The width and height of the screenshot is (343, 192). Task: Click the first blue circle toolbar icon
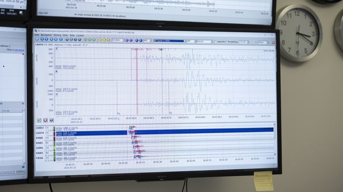point(37,39)
